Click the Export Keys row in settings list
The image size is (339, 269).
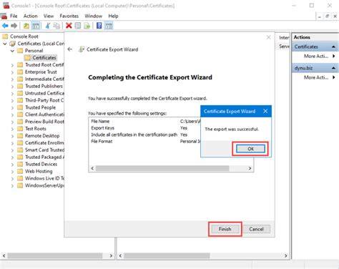click(x=145, y=128)
